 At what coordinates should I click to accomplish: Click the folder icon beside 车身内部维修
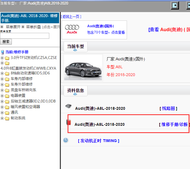point(7,79)
